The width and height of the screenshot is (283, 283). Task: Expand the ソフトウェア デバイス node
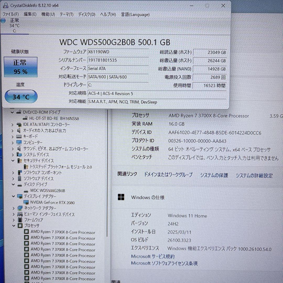(13, 179)
